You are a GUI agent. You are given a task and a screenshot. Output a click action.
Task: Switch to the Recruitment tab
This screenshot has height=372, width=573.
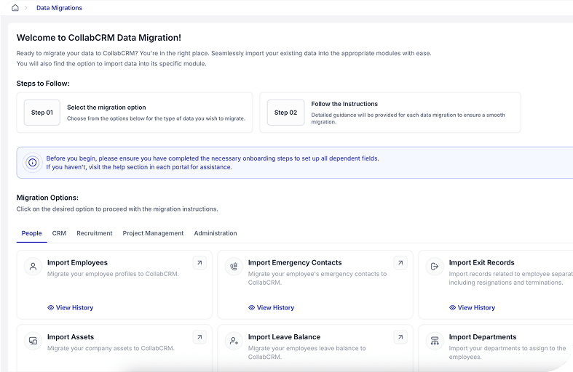coord(95,233)
